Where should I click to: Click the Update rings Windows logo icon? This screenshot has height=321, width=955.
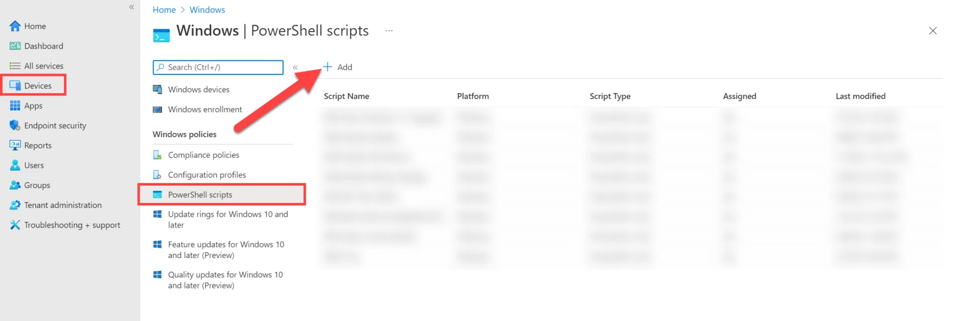(x=157, y=214)
